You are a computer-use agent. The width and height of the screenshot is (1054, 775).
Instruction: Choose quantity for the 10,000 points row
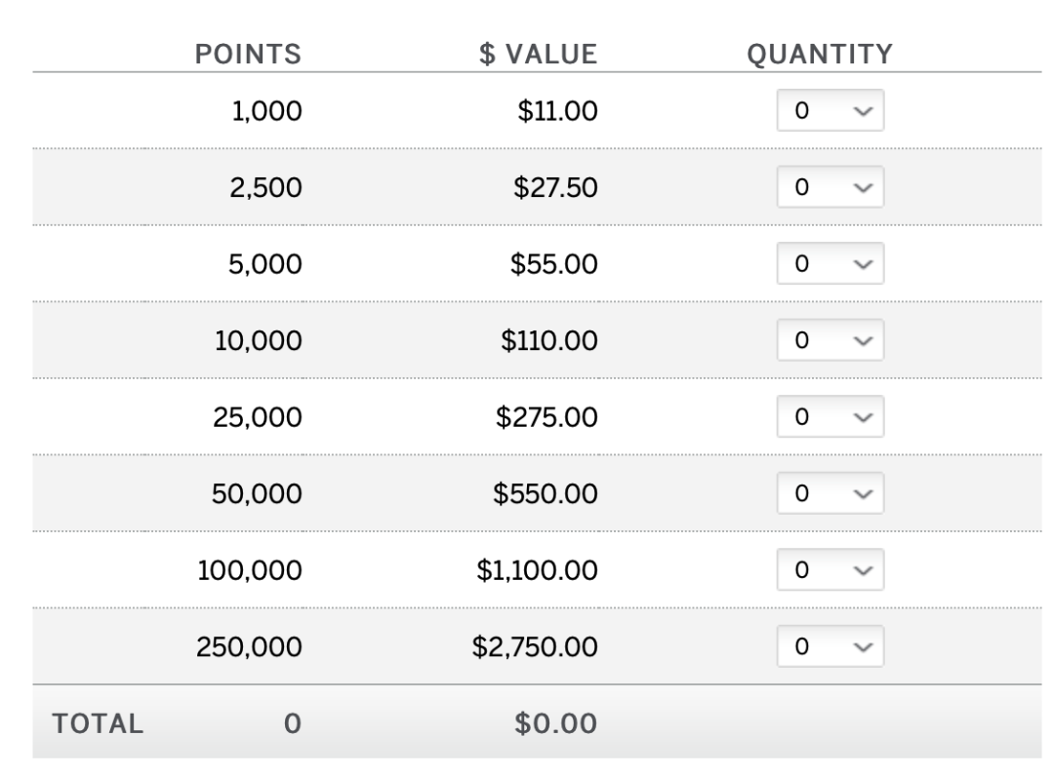831,340
